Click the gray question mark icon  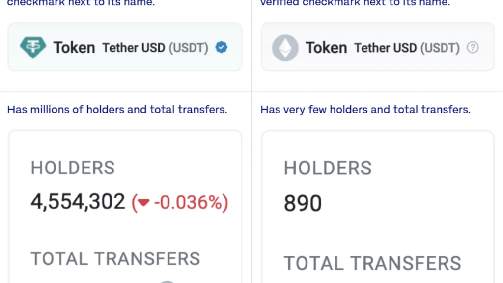[473, 48]
